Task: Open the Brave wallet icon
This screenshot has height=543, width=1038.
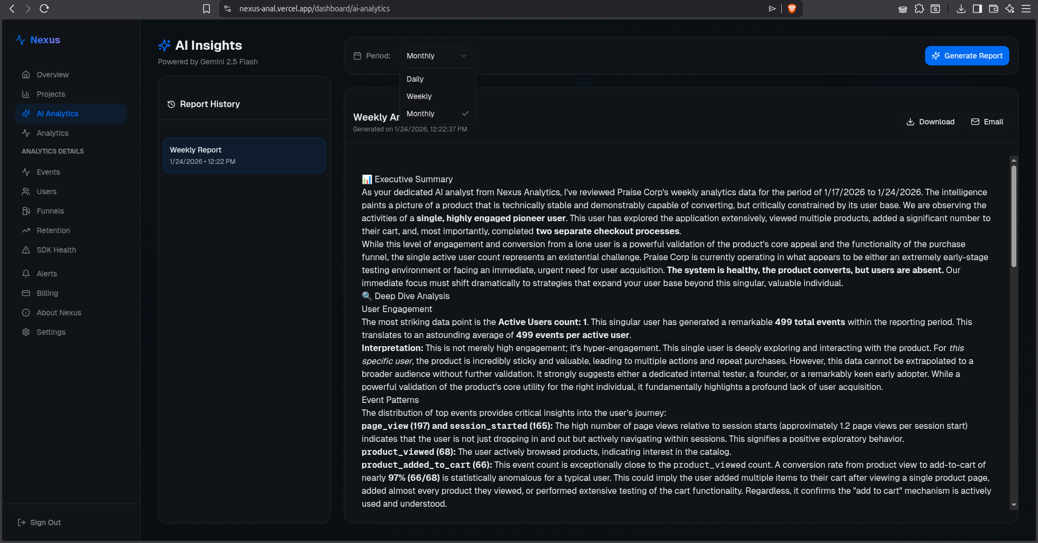Action: pos(994,9)
